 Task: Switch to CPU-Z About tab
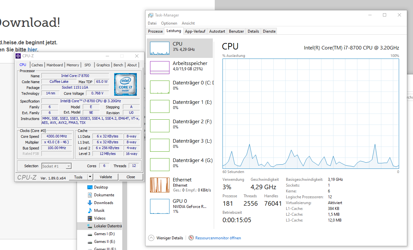[x=132, y=65]
